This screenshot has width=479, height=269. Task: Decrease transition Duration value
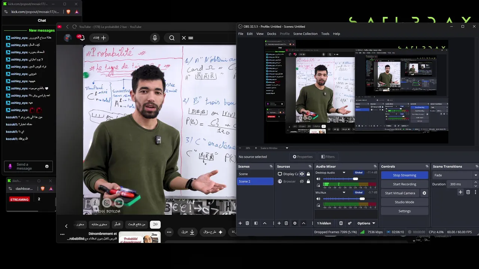(476, 186)
